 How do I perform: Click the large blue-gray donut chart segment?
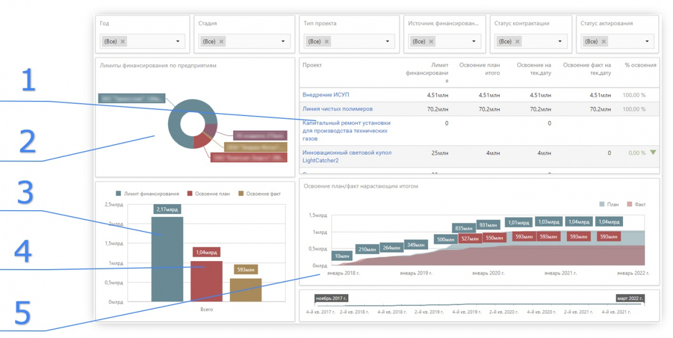click(176, 130)
